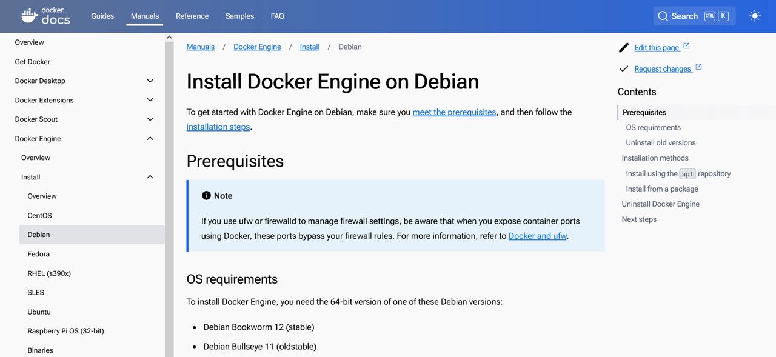The width and height of the screenshot is (776, 357).
Task: Click the info icon in the Note box
Action: 206,195
